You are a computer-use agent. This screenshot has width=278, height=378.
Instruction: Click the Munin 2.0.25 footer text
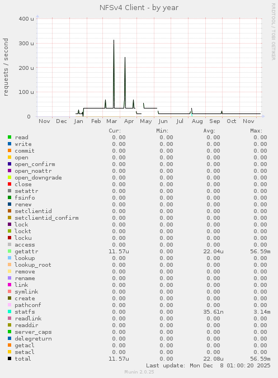(139, 372)
